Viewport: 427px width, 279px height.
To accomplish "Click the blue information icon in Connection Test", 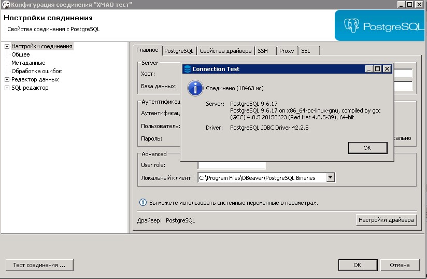I will [x=195, y=88].
